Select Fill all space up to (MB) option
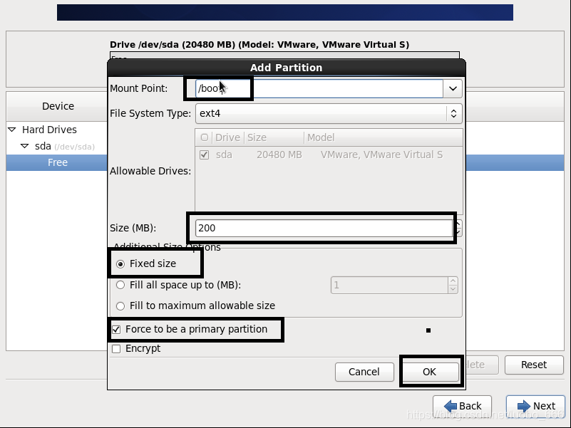The height and width of the screenshot is (428, 571). pos(120,285)
